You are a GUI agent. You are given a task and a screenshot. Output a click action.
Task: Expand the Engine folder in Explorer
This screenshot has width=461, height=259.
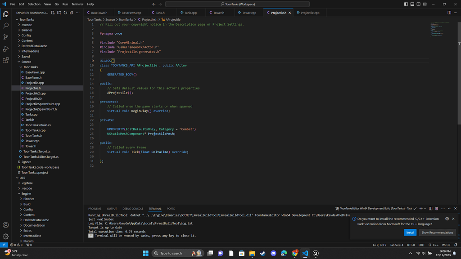pyautogui.click(x=26, y=193)
